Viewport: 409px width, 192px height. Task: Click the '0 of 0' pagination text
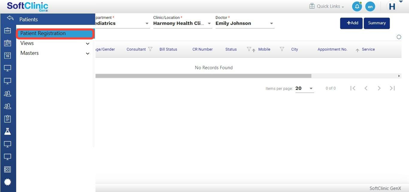330,88
